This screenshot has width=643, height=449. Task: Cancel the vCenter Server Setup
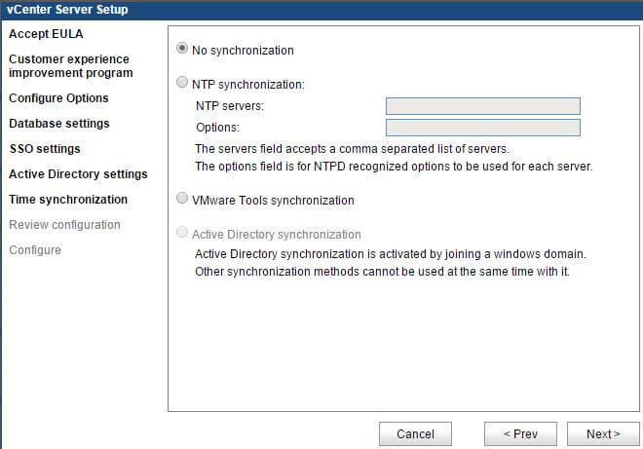click(415, 433)
